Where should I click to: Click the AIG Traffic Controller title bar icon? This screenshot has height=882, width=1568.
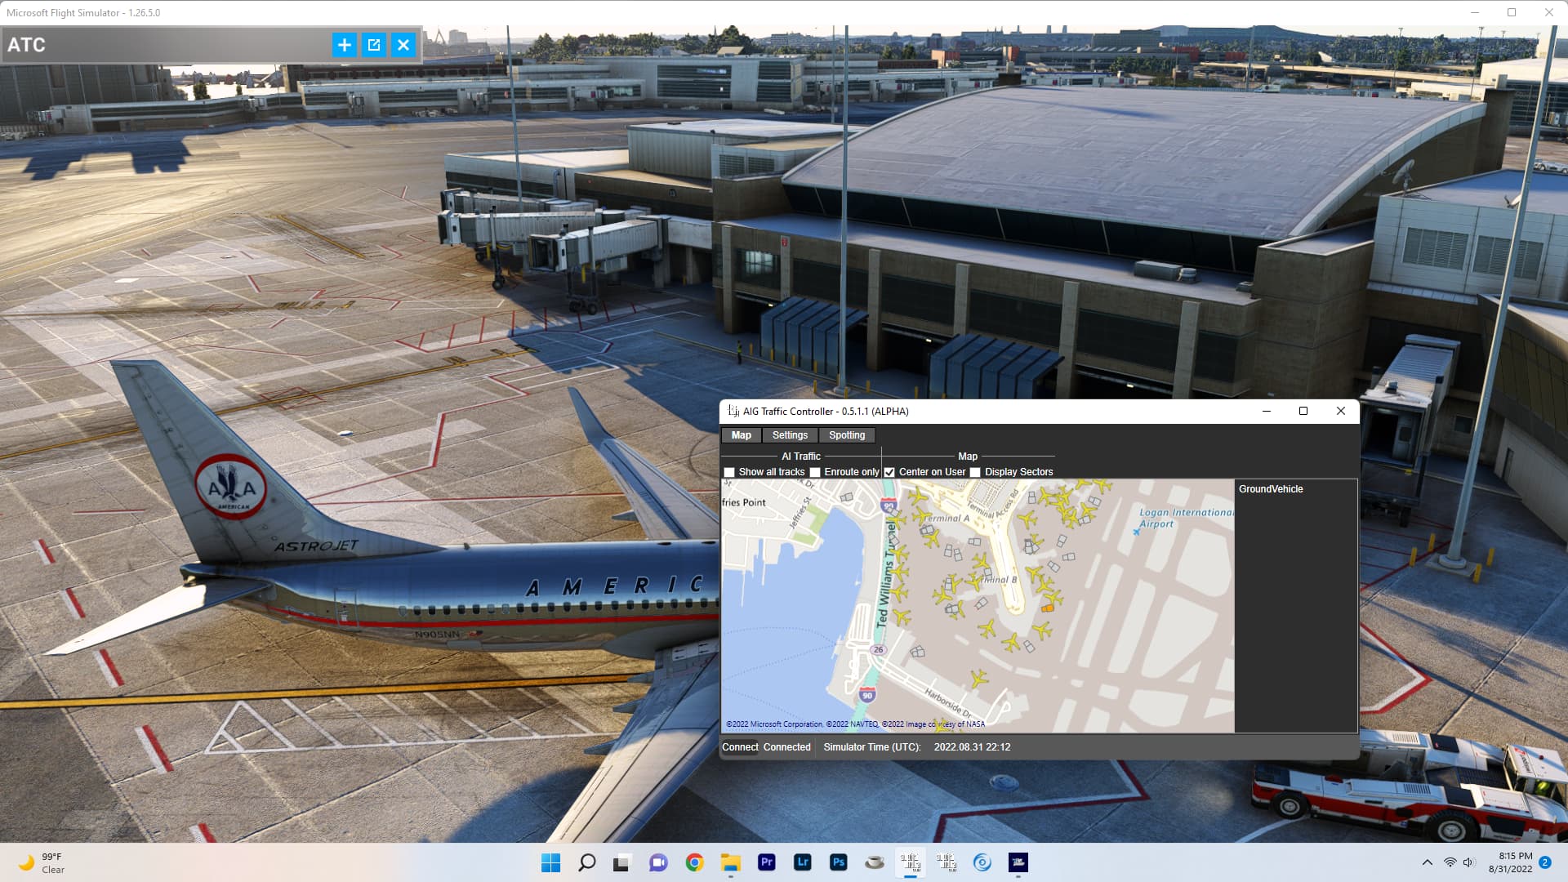click(733, 411)
